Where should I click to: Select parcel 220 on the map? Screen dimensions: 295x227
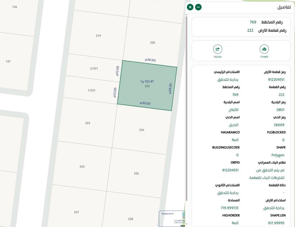(x=153, y=43)
